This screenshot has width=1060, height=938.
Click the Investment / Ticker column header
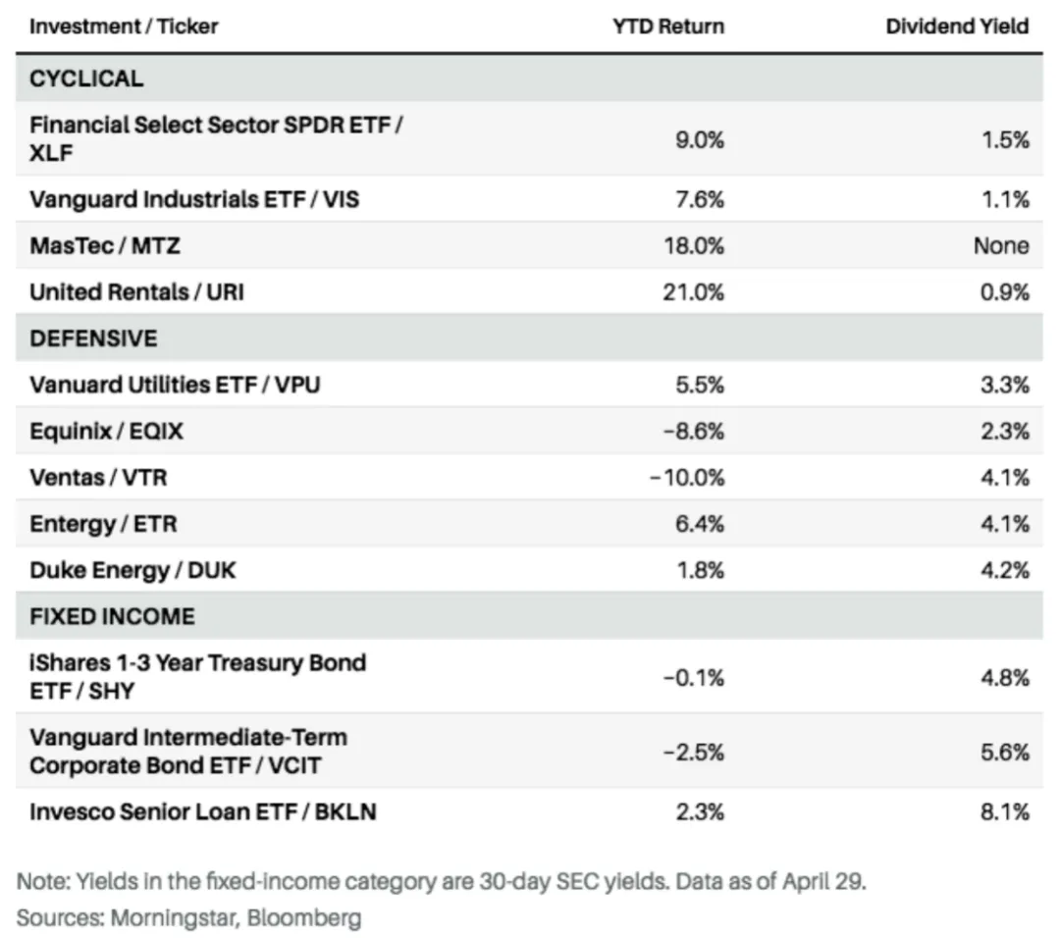[124, 26]
